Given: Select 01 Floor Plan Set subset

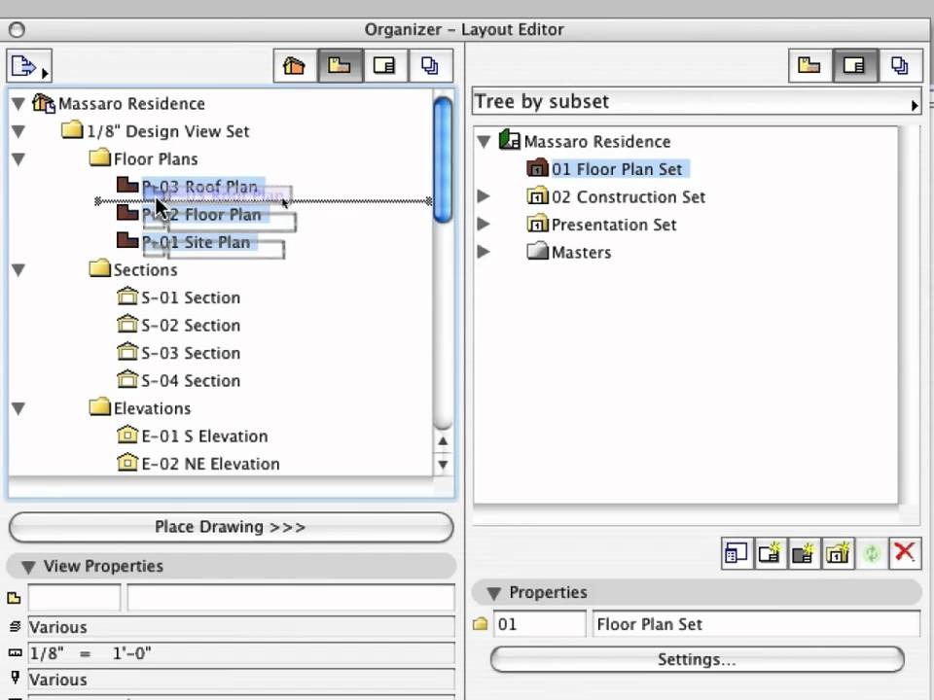Looking at the screenshot, I should 607,169.
